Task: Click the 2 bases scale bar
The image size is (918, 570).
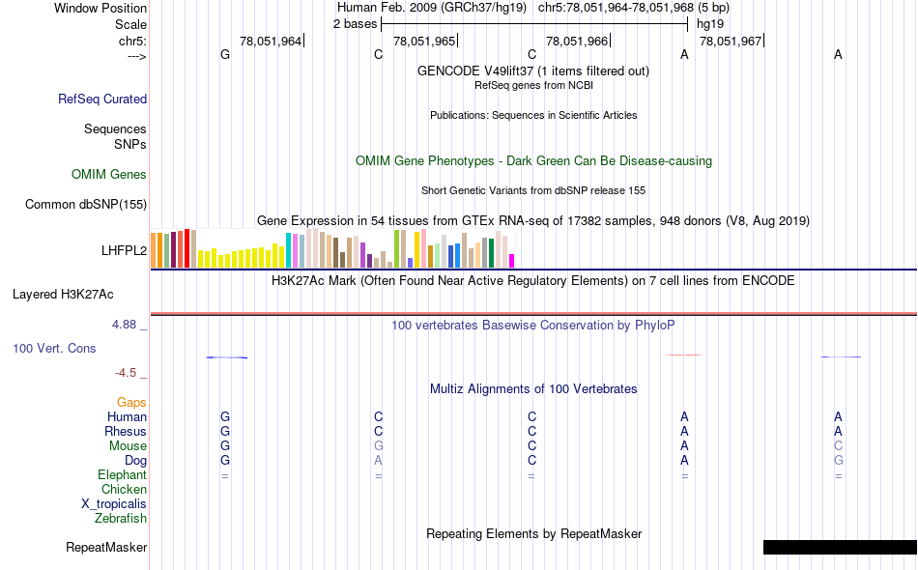Action: point(534,24)
